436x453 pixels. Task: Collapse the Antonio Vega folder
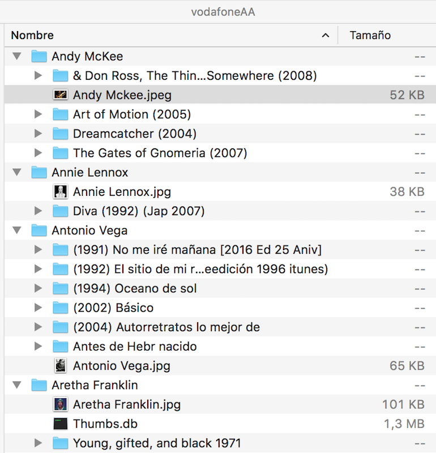[x=17, y=230]
